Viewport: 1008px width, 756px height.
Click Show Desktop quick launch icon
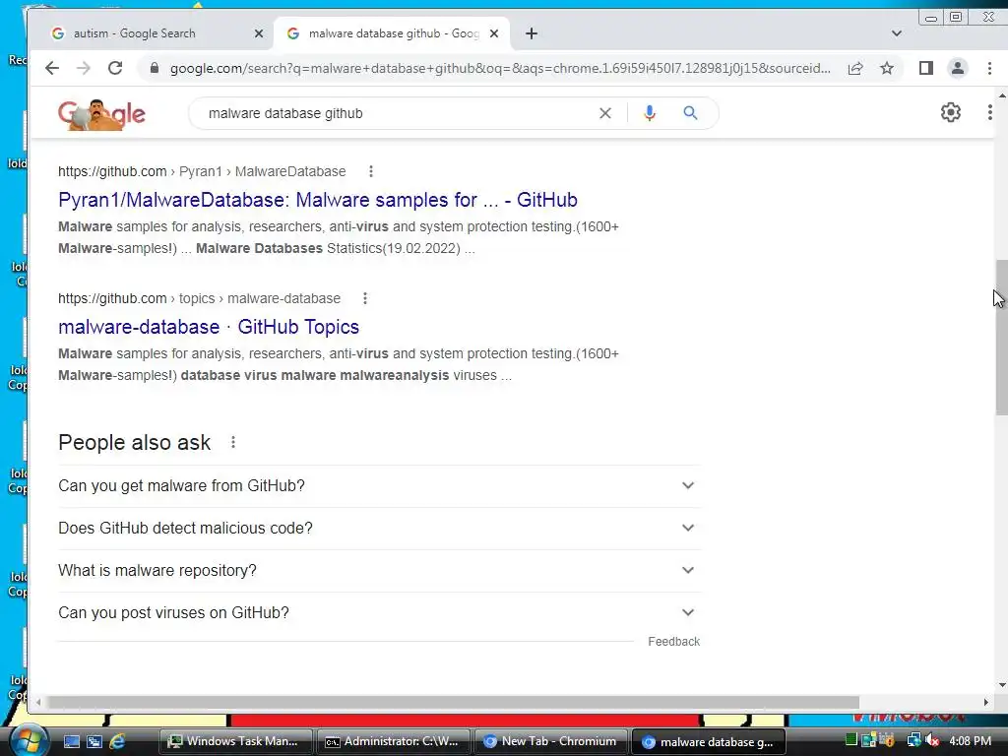coord(71,742)
